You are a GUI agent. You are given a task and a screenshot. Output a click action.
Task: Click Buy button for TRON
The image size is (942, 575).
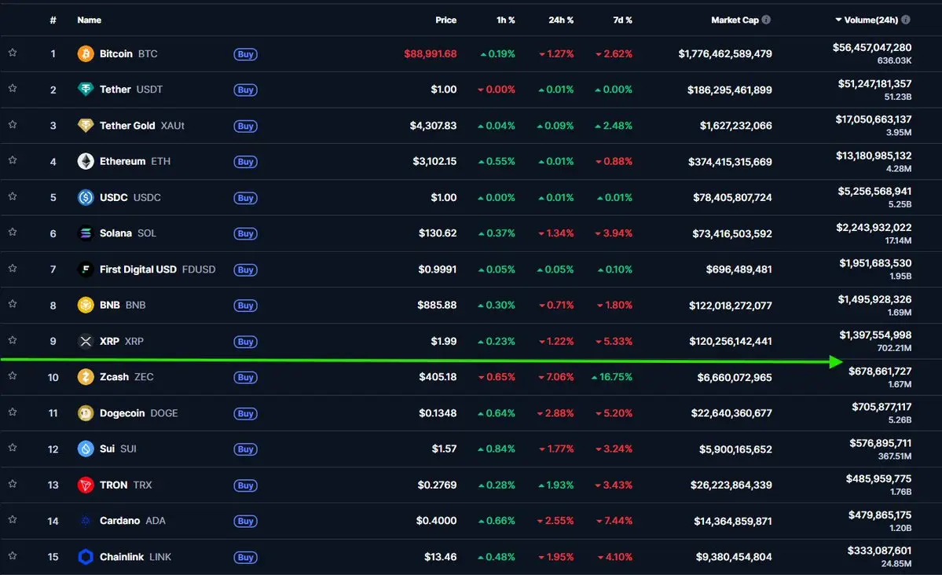tap(245, 485)
